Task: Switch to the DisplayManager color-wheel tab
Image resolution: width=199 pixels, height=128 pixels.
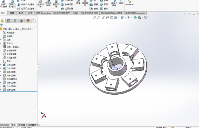Action: pyautogui.click(x=28, y=21)
